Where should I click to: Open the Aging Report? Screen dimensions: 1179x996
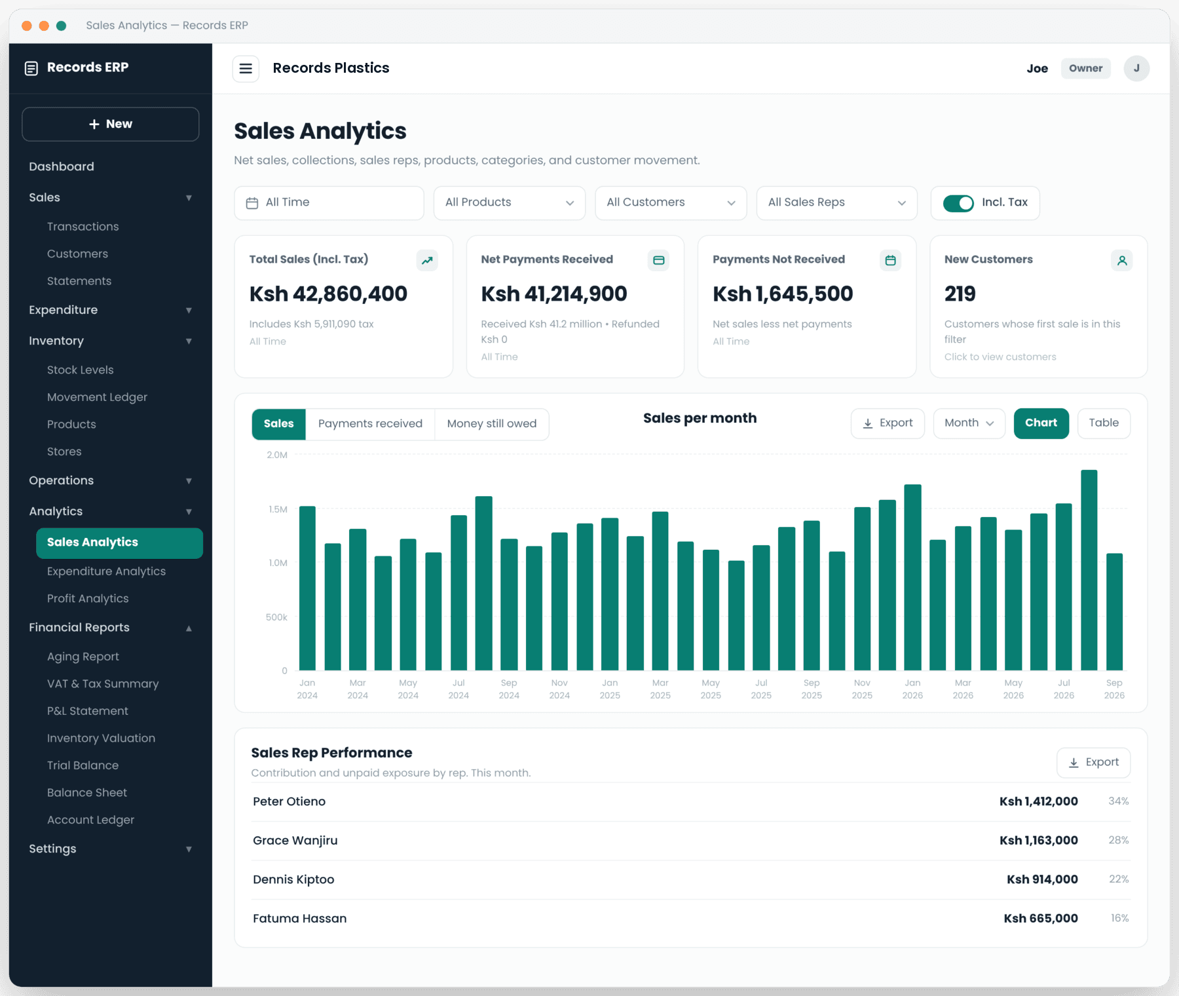(x=83, y=657)
